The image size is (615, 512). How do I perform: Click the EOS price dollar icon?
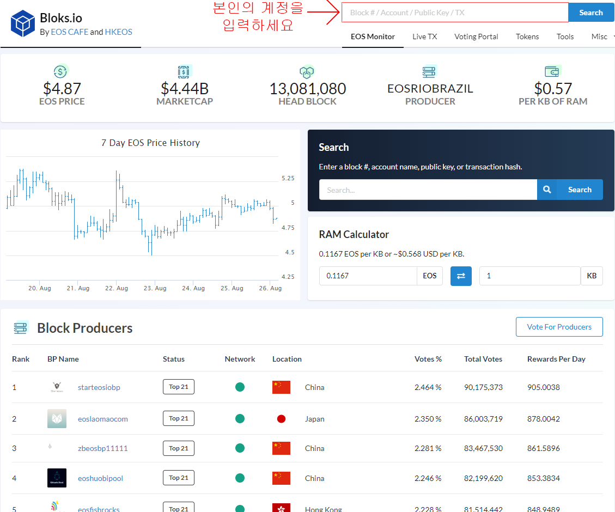61,71
